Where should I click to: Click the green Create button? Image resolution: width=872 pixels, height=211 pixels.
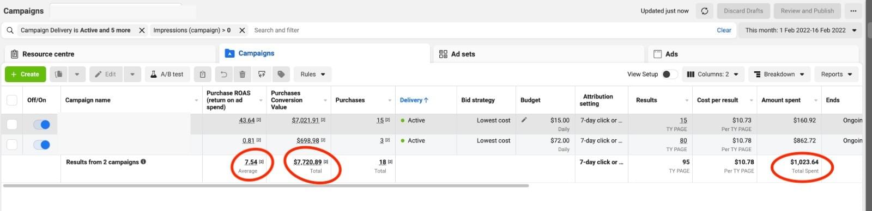(25, 75)
